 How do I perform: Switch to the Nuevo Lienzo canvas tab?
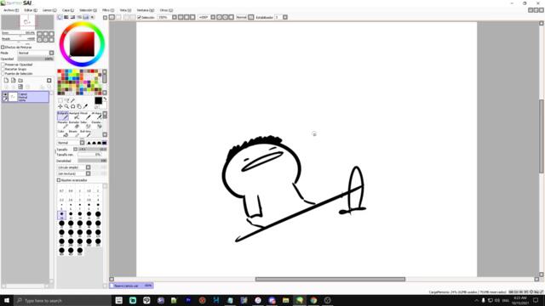pos(132,286)
